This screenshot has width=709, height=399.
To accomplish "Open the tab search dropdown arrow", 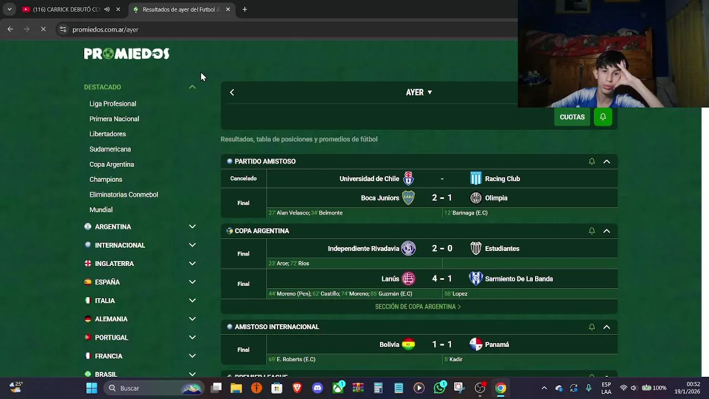I will 9,9.
